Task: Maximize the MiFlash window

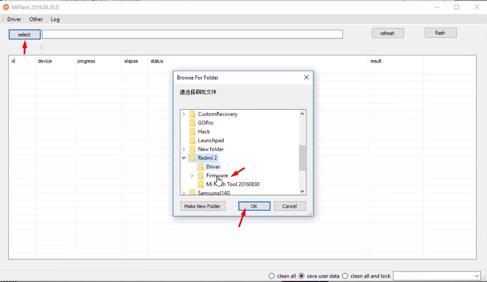Action: pos(457,7)
